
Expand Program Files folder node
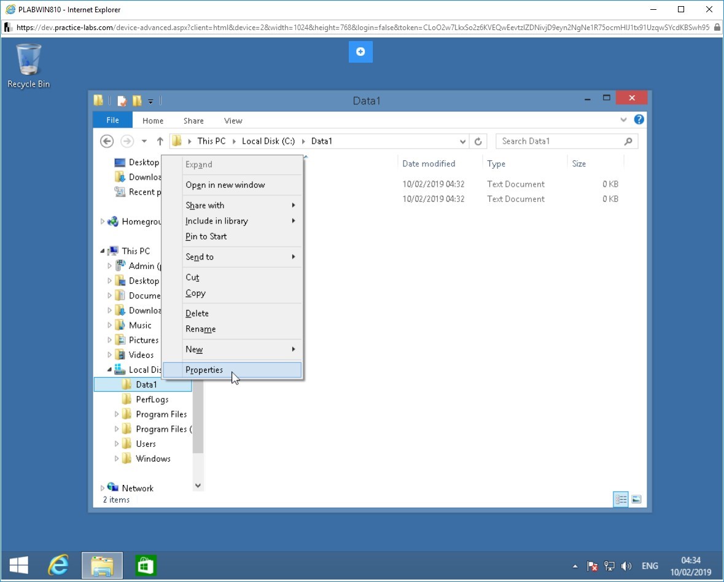[x=116, y=414]
